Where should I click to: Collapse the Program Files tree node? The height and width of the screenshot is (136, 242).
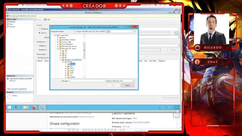point(55,36)
